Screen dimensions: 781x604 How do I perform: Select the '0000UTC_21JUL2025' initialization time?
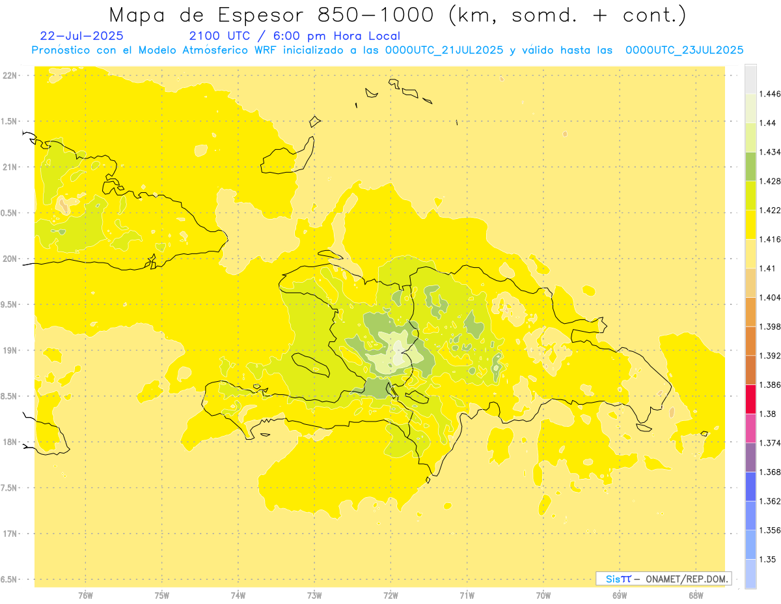(x=445, y=50)
